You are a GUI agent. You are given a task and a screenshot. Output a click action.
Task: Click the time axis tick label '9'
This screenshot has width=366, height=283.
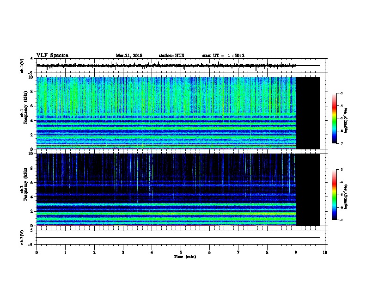coord(296,252)
